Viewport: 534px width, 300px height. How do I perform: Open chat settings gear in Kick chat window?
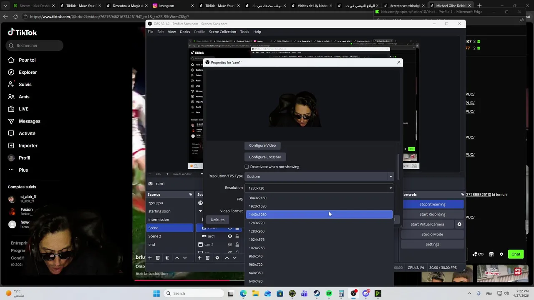(501, 254)
